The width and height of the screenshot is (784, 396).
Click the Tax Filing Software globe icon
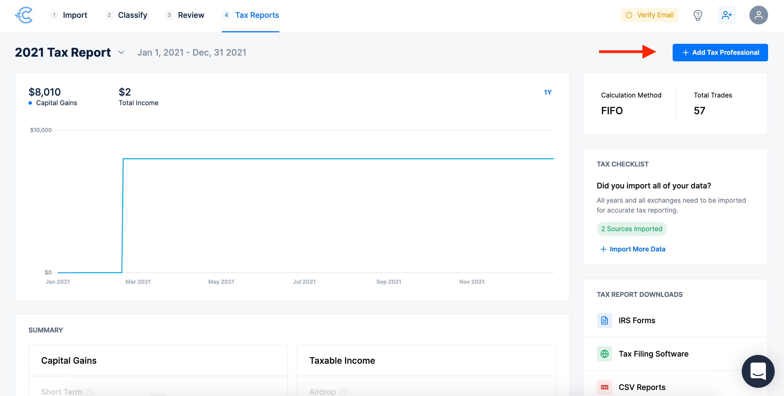coord(604,354)
